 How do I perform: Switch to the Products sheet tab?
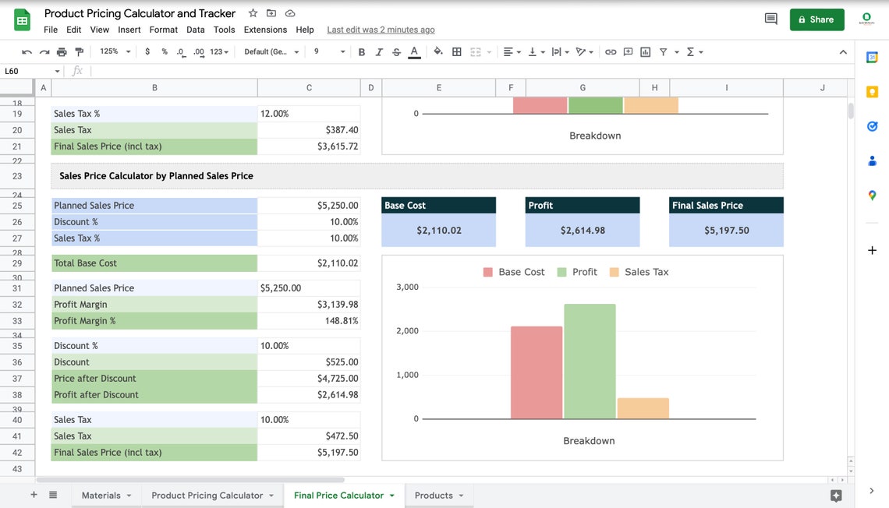pyautogui.click(x=434, y=495)
